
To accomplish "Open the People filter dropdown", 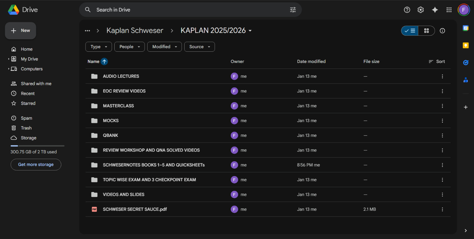I will (x=129, y=47).
